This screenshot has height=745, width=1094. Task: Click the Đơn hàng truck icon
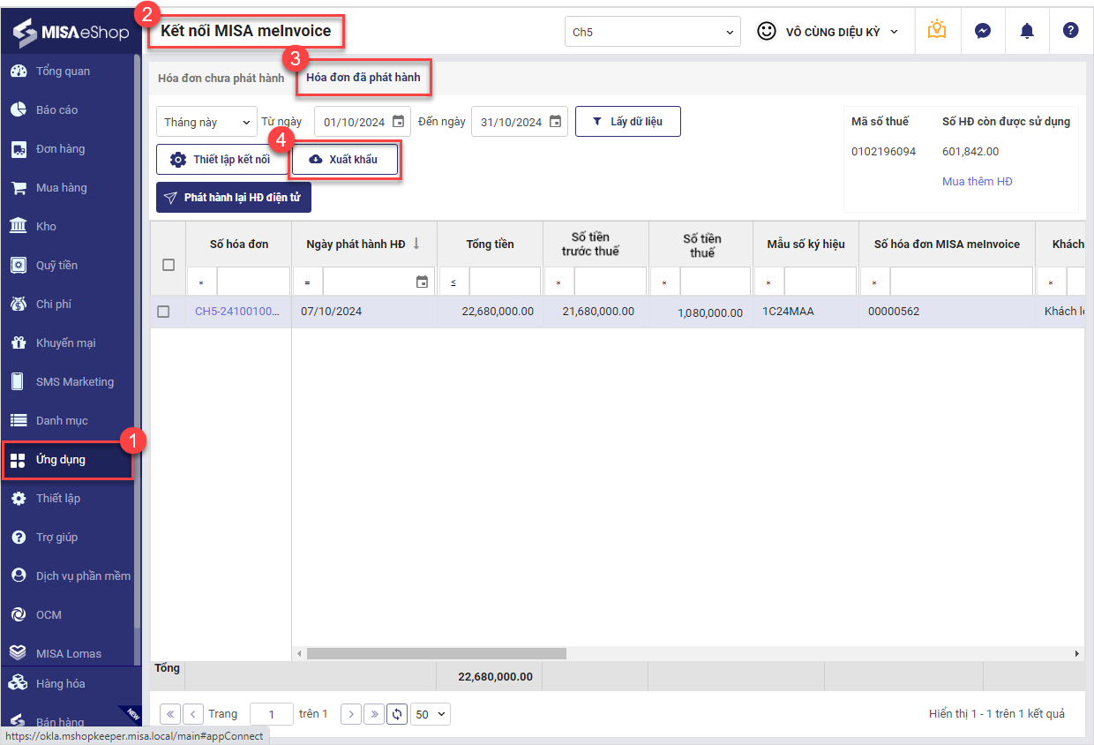coord(18,149)
